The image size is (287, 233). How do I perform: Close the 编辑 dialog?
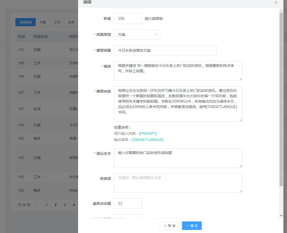pyautogui.click(x=276, y=2)
